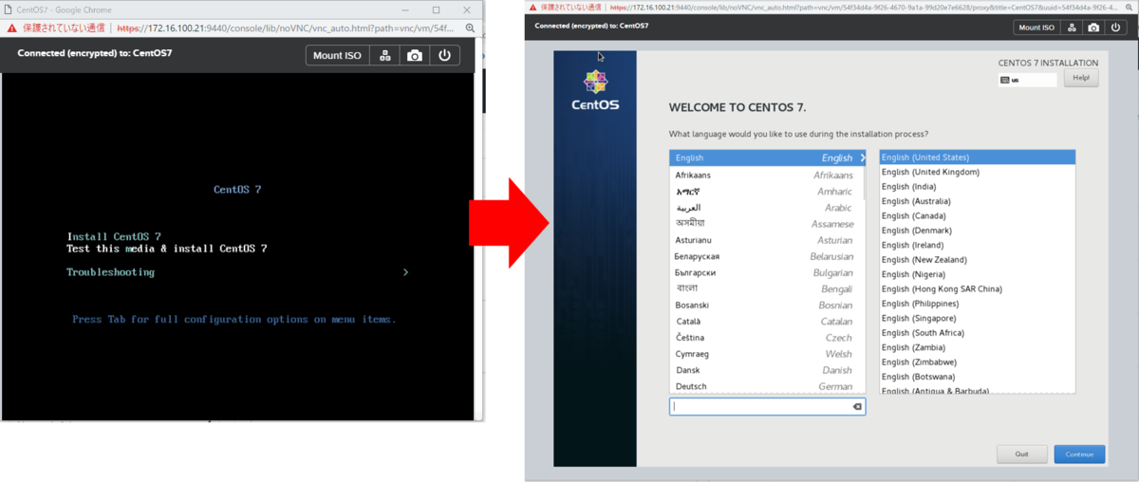Choose English (India) locale

[x=977, y=187]
